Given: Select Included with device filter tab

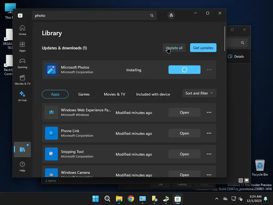Looking at the screenshot, I should (x=153, y=94).
